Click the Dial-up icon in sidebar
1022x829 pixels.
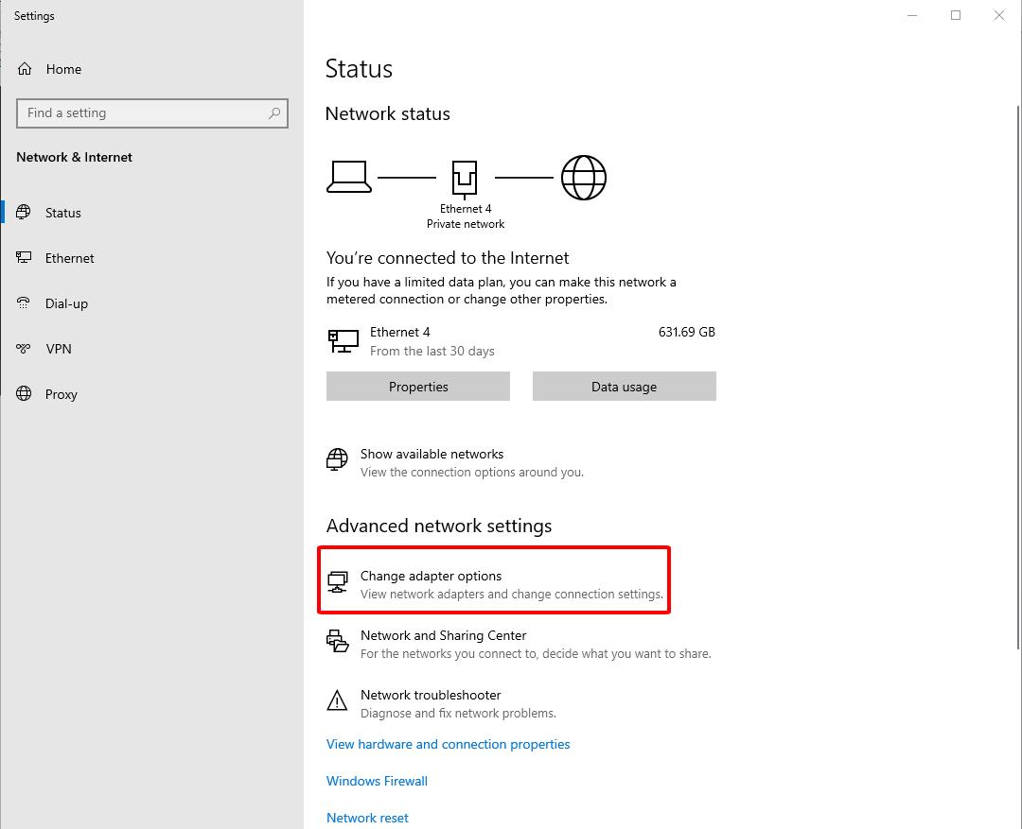tap(24, 303)
